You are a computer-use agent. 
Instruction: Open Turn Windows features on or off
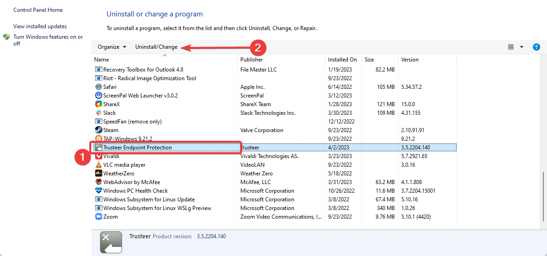click(x=48, y=40)
